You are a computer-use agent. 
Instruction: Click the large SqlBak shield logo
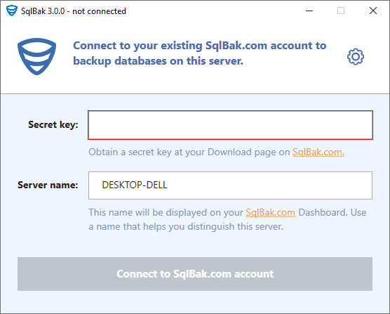36,56
